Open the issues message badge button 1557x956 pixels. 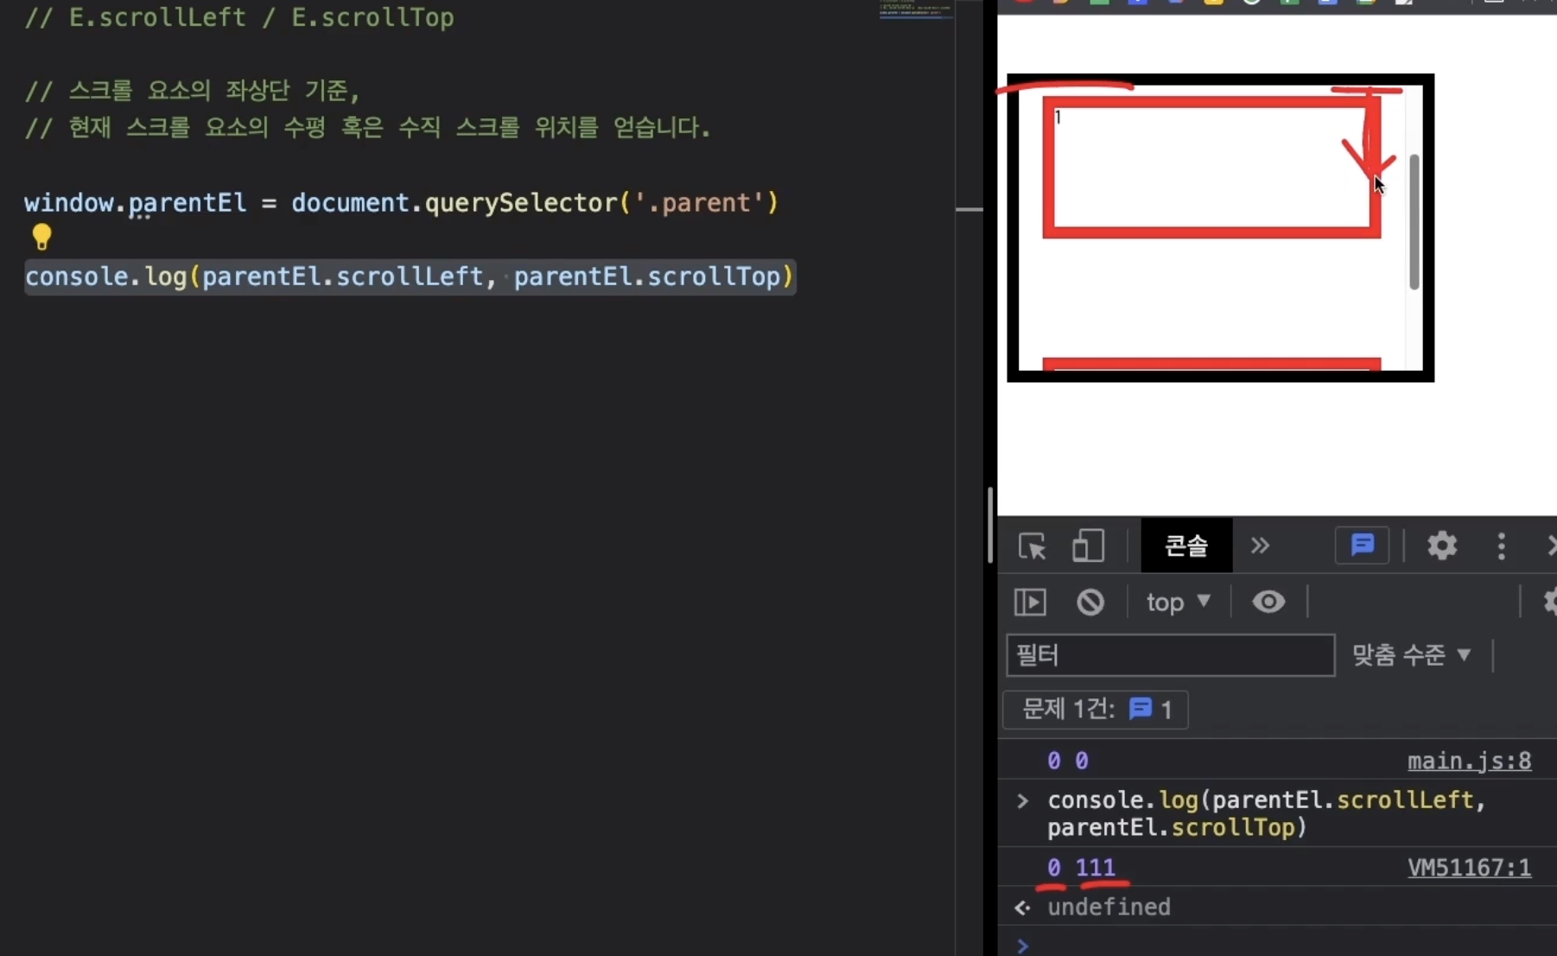(1362, 545)
